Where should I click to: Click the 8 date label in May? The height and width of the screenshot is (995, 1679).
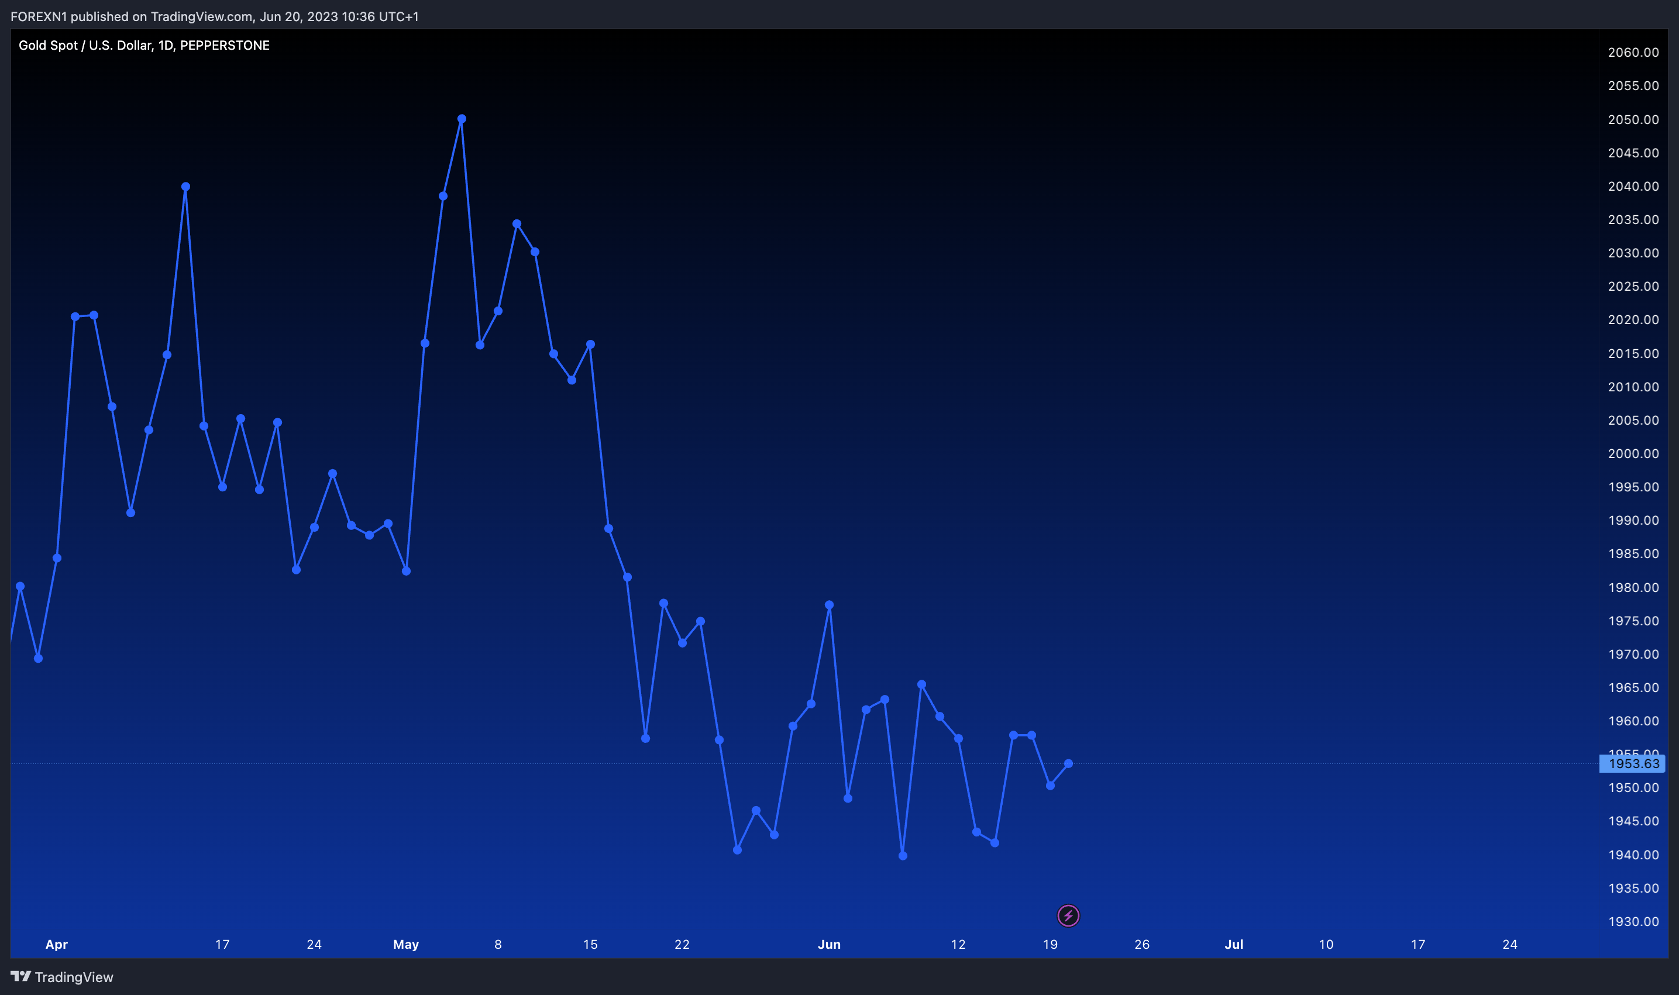497,944
